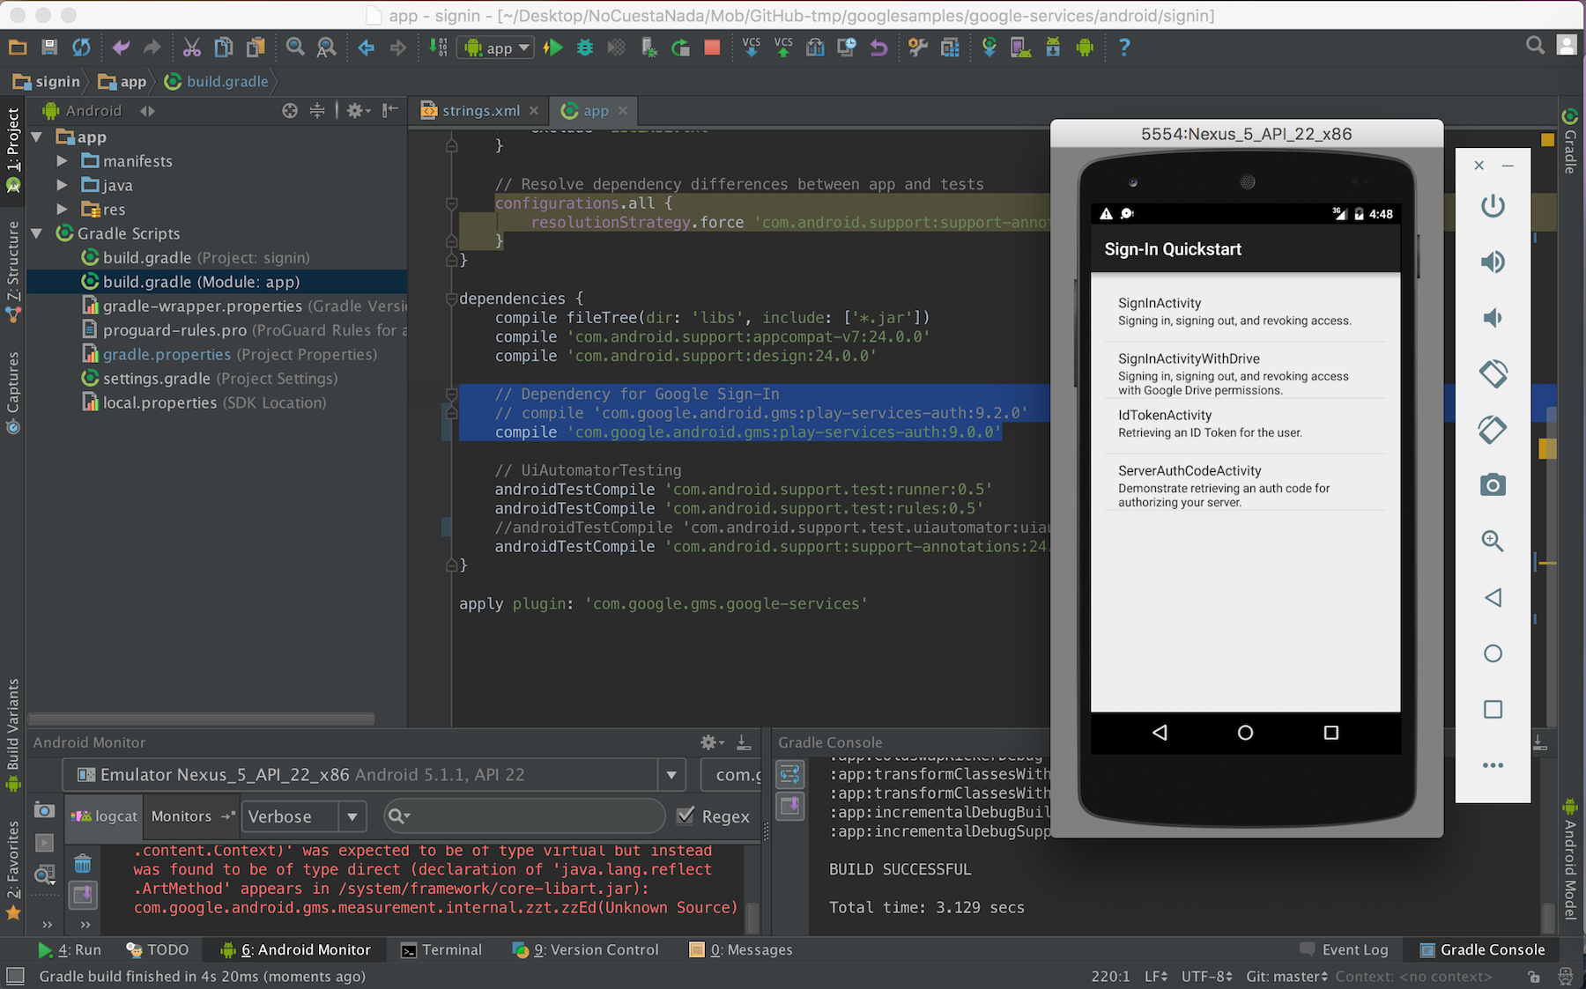
Task: Expand the java folder
Action: click(62, 185)
